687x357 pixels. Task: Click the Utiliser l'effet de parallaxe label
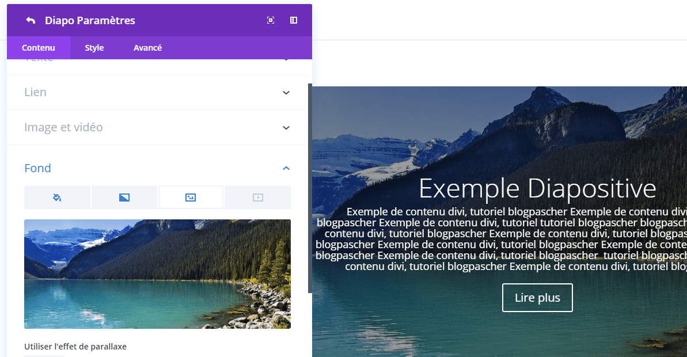(75, 347)
